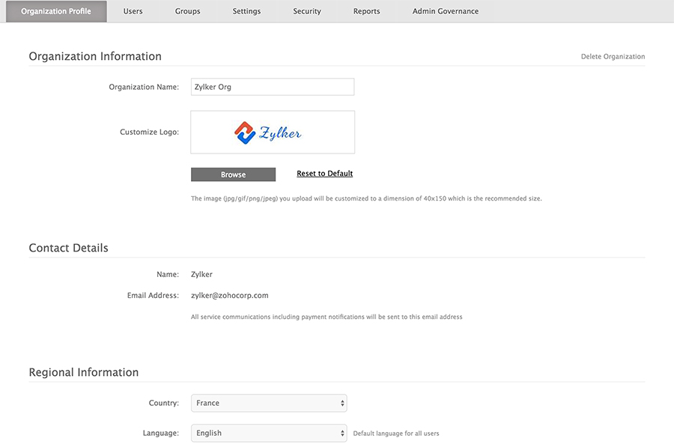Click the Contact Details section heading
This screenshot has height=447, width=674.
(68, 248)
